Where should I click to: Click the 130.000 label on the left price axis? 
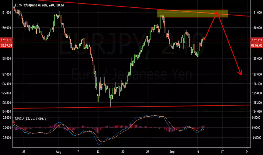pyautogui.click(x=6, y=28)
